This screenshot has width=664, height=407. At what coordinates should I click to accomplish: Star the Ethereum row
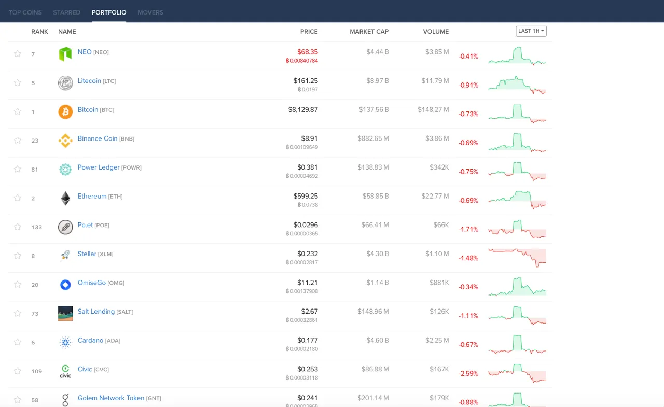18,198
